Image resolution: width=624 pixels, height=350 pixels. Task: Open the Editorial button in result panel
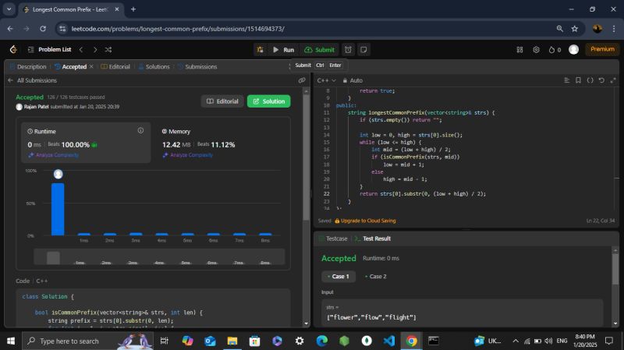(222, 101)
